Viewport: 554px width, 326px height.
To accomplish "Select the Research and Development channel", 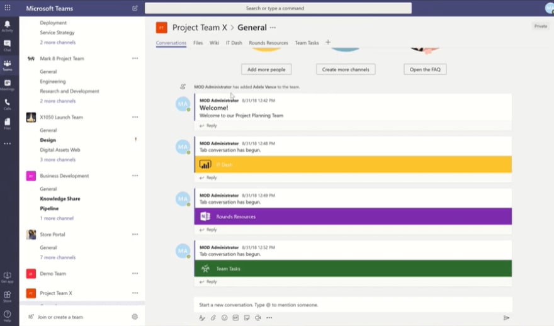I will pos(69,91).
